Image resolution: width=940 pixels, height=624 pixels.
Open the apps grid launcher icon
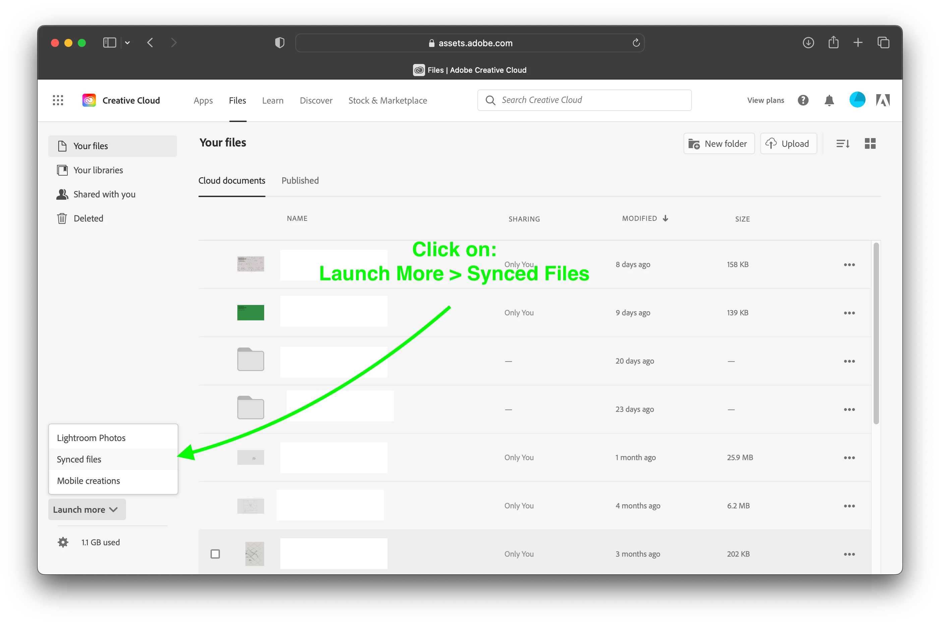click(x=58, y=100)
